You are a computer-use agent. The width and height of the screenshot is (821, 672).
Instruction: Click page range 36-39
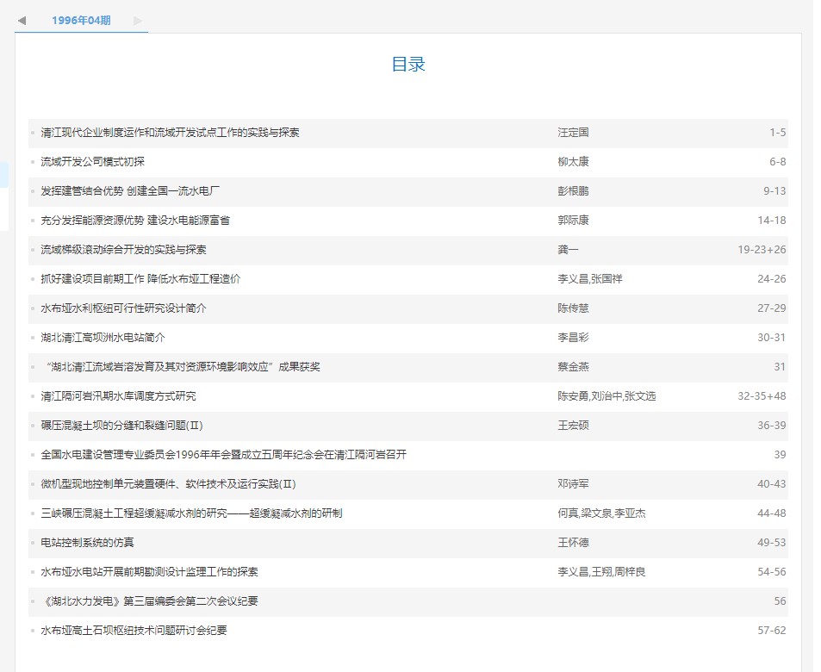click(772, 426)
